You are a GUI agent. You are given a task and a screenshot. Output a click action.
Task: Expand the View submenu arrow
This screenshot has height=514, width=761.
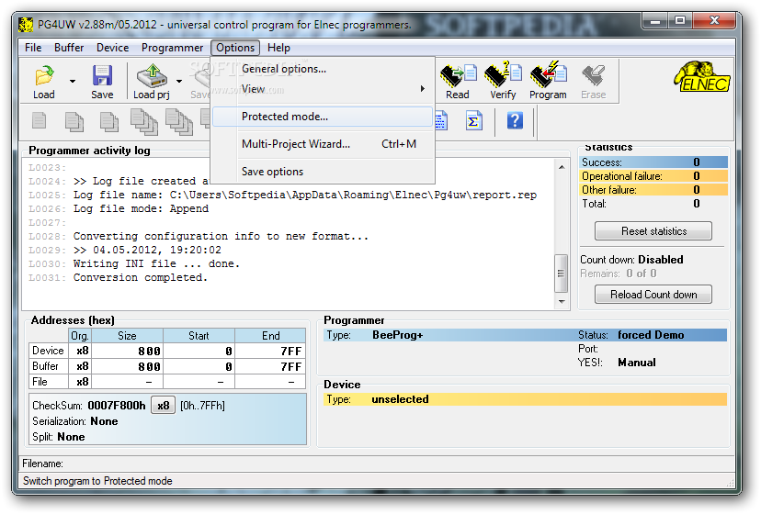[423, 89]
